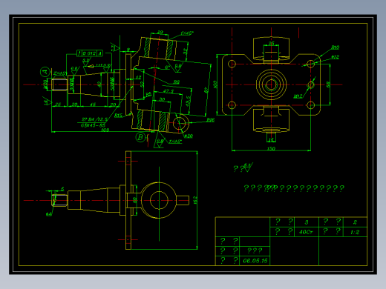Click the 60 dimension in bottom view
Screen dimensions: 386x289
tap(134, 200)
